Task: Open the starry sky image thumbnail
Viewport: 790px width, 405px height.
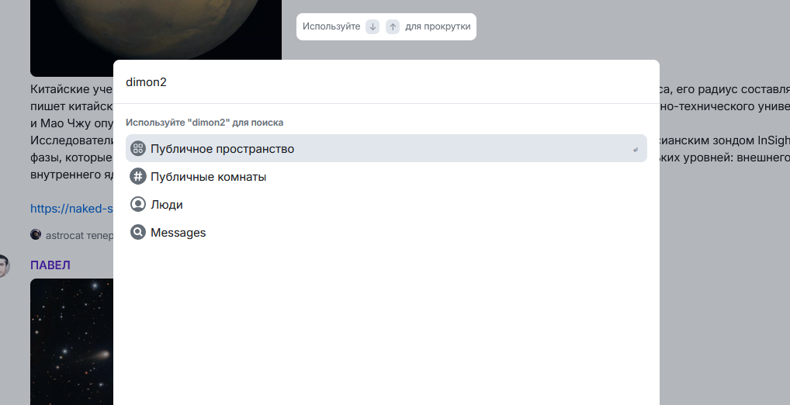Action: tap(71, 341)
